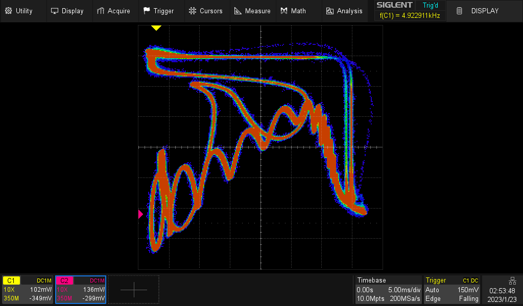523x306 pixels.
Task: Click the Acquire waveform icon
Action: click(101, 11)
